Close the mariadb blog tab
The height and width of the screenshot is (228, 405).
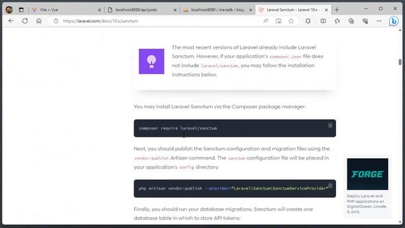pos(251,10)
